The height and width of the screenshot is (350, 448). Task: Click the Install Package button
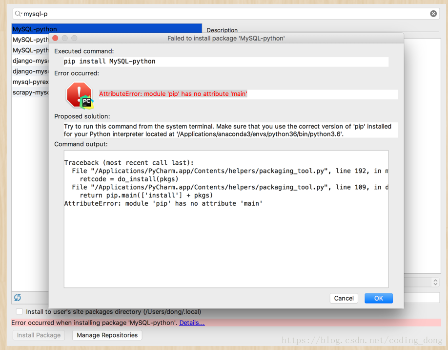(x=39, y=335)
